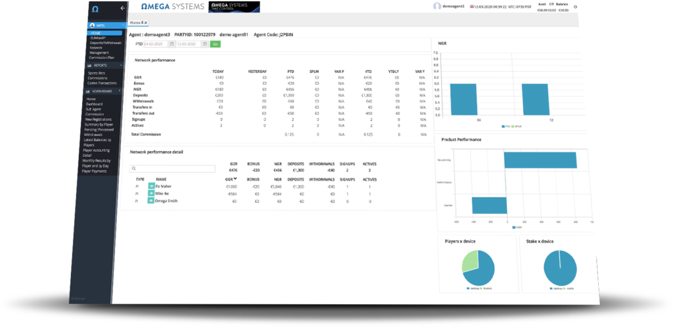
Task: Select HOME in INTEL menu
Action: [104, 33]
